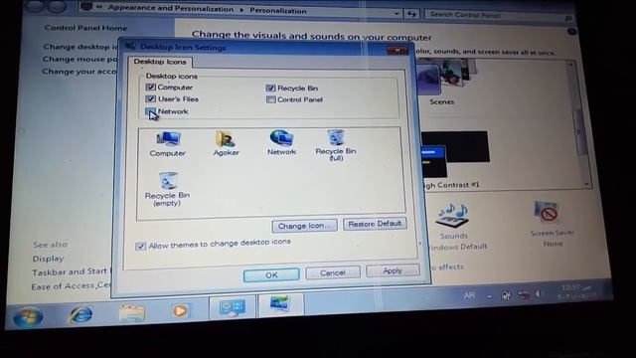Click the Apply button
This screenshot has width=636, height=358.
393,270
